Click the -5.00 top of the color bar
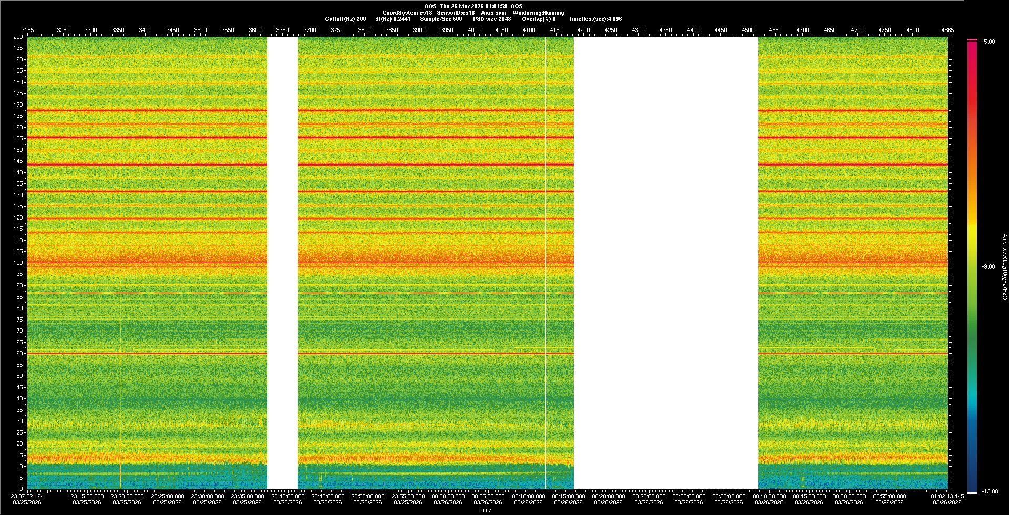The image size is (1009, 515). (989, 42)
